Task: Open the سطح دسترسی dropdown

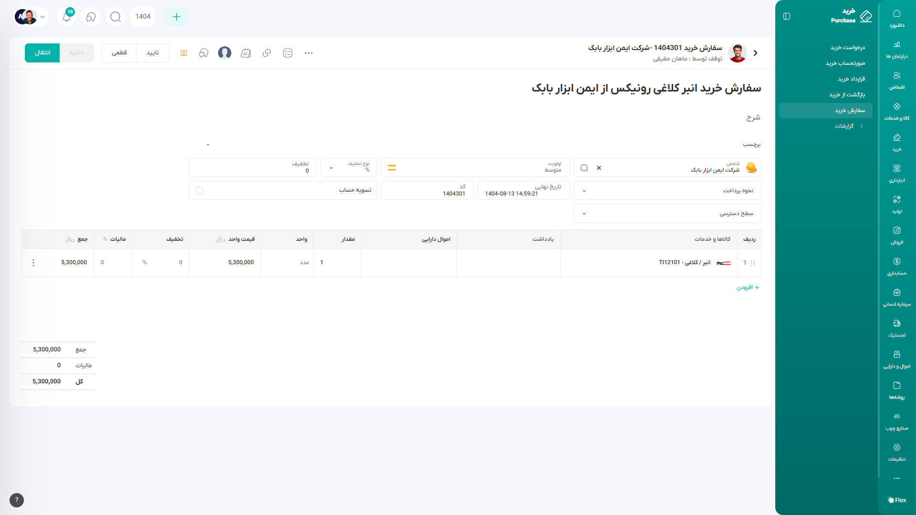Action: pyautogui.click(x=666, y=213)
